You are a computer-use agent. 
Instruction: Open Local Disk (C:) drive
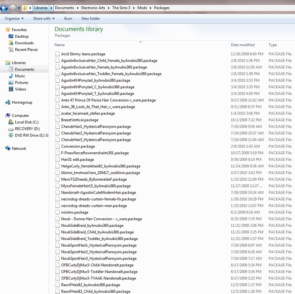click(x=23, y=122)
